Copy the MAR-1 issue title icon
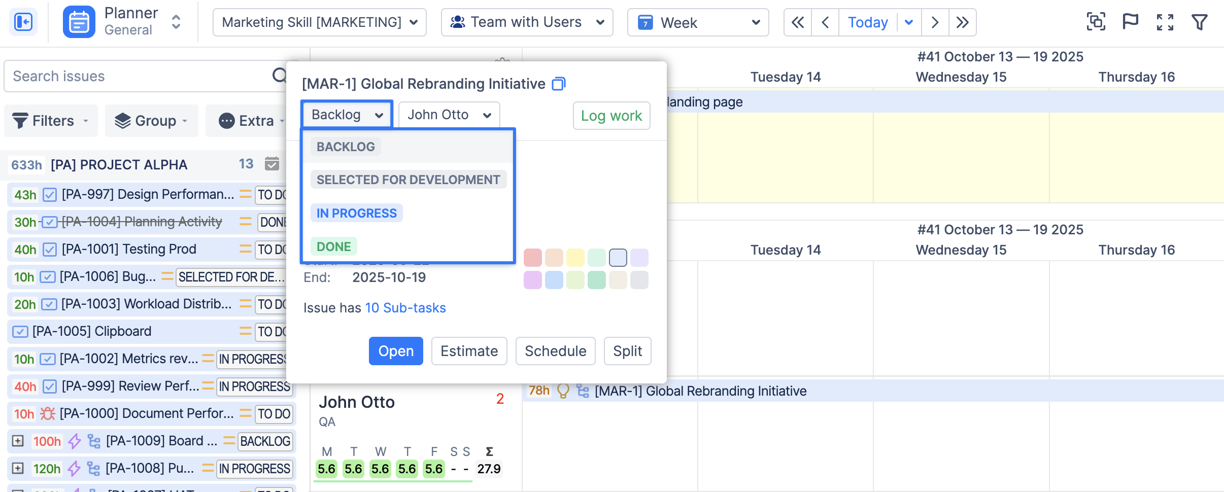The height and width of the screenshot is (492, 1224). (x=558, y=84)
